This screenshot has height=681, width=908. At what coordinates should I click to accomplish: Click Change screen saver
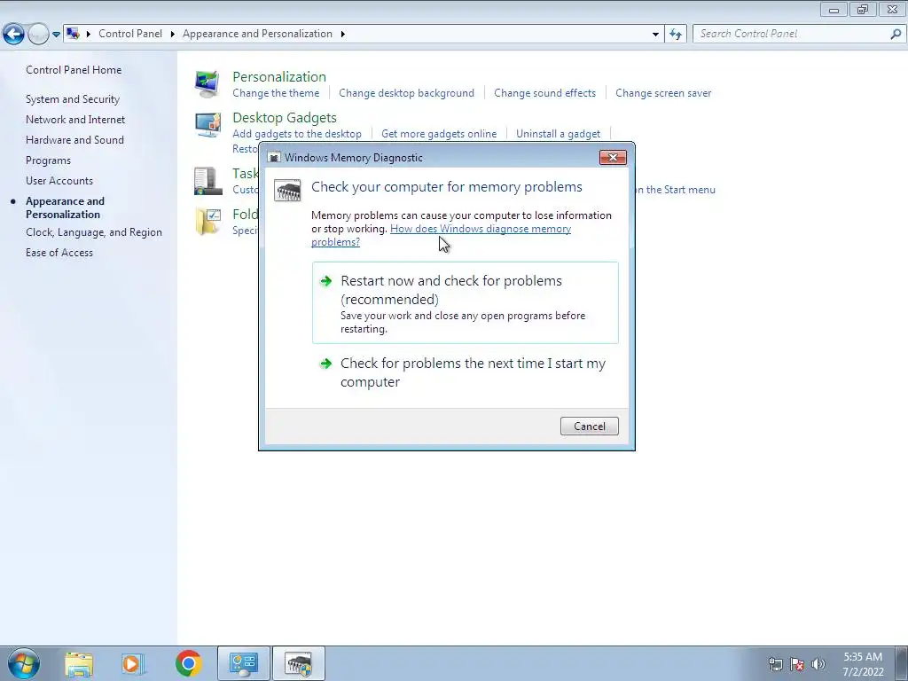[663, 93]
